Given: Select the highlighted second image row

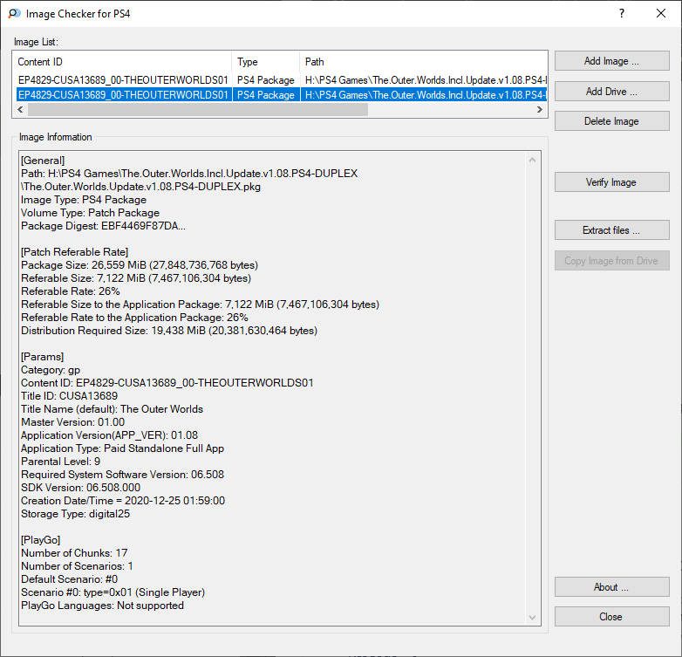Looking at the screenshot, I should 123,95.
